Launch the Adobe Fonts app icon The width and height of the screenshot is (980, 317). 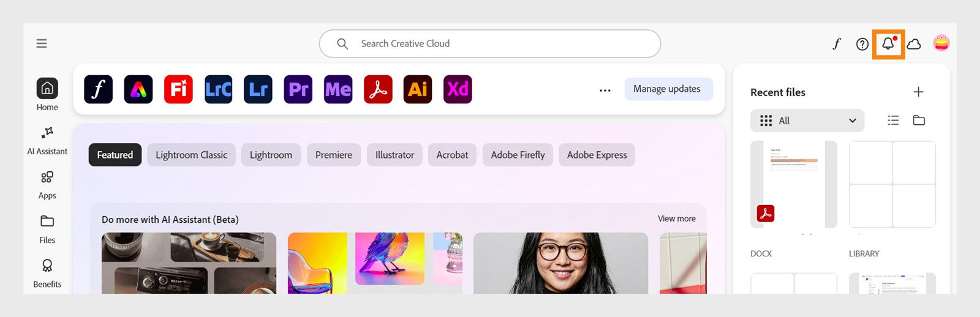click(99, 89)
